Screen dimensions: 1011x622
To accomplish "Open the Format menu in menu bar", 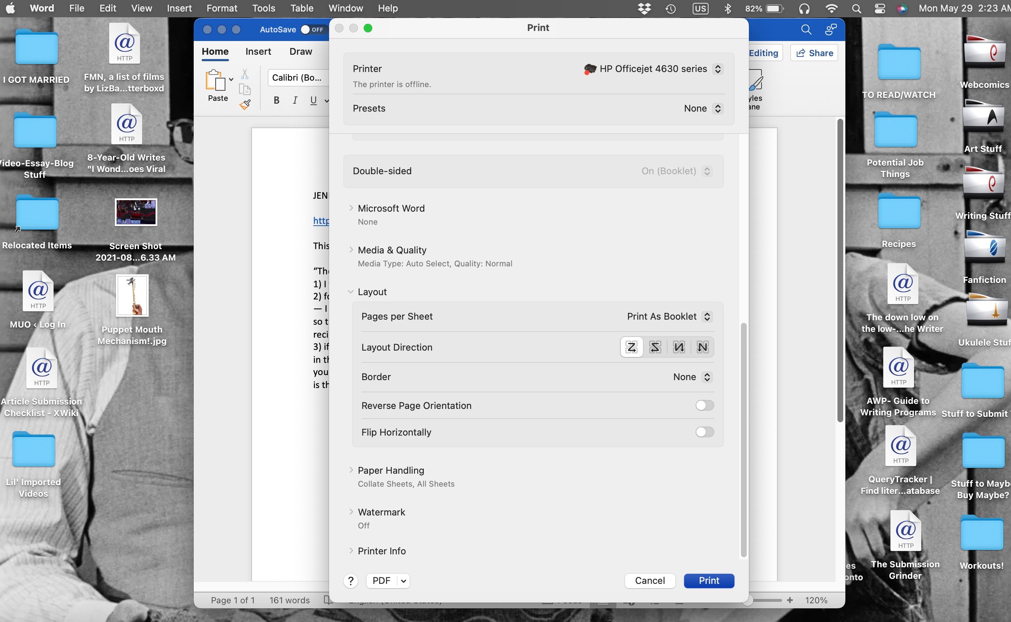I will [221, 8].
